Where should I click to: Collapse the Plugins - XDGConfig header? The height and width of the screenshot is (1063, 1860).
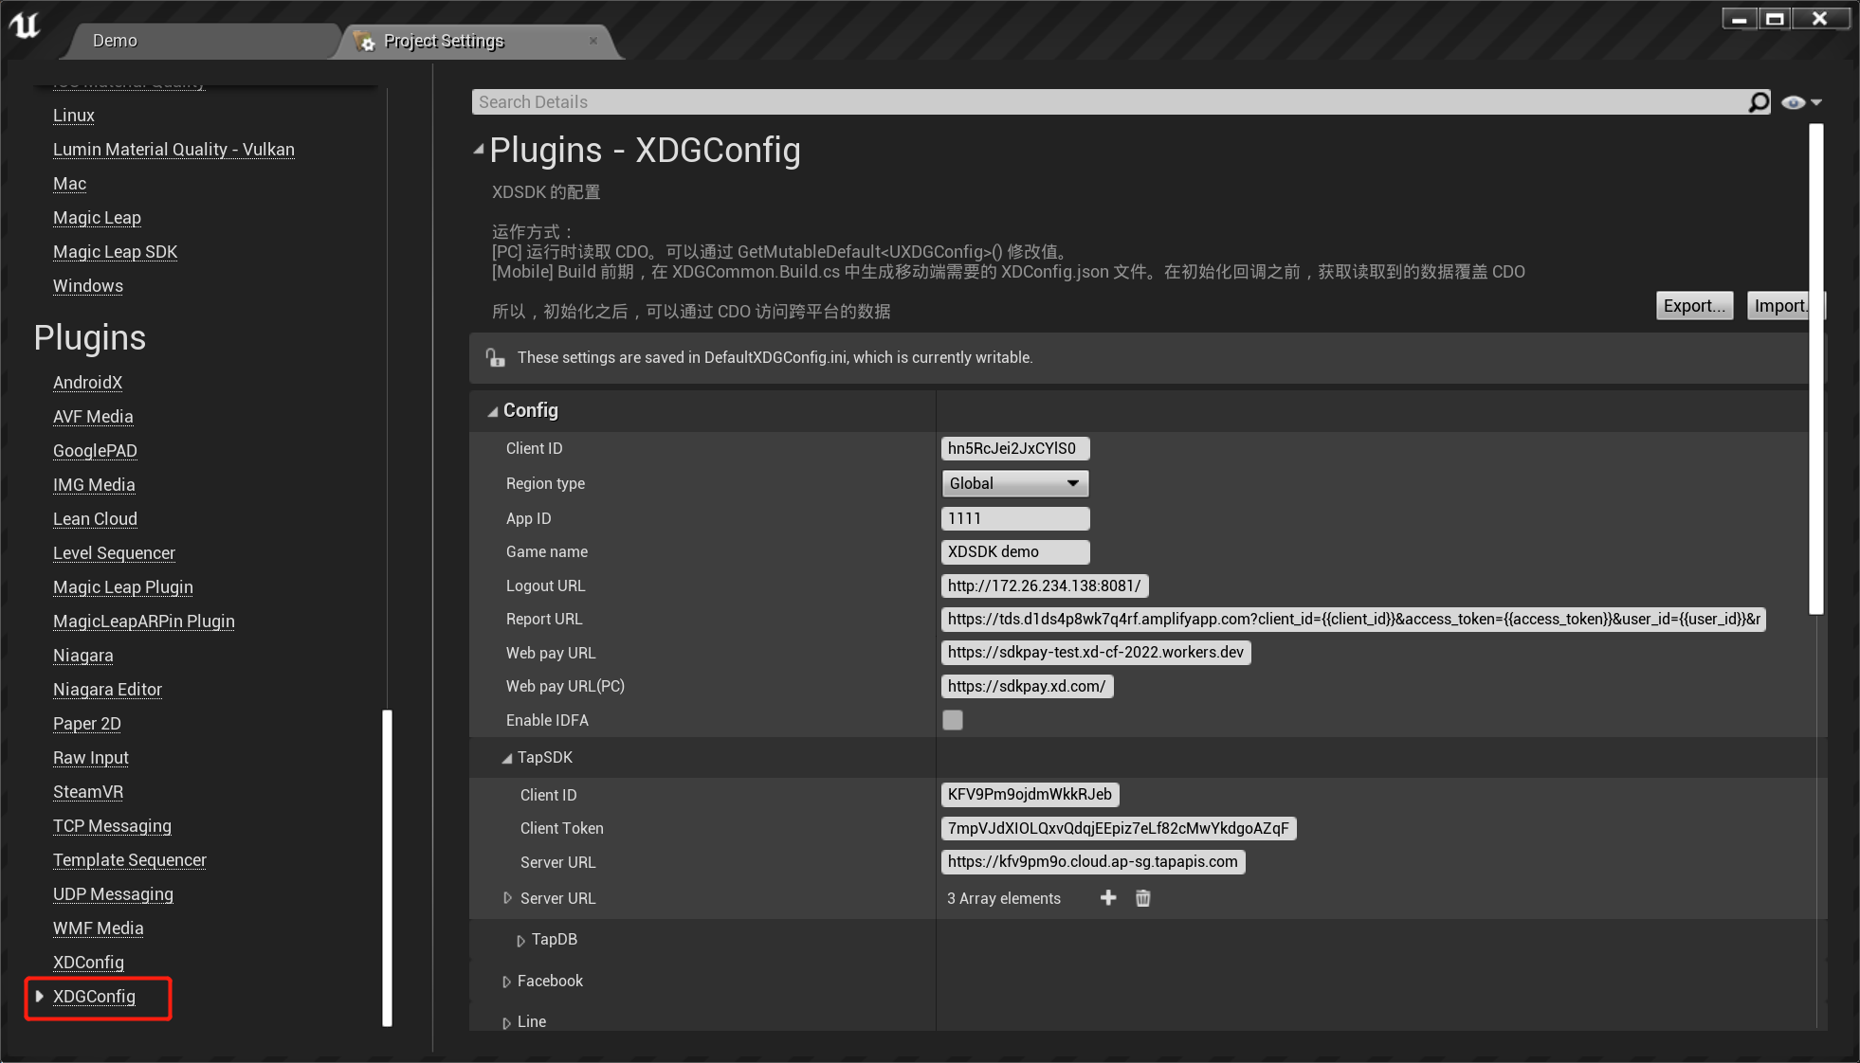[479, 149]
